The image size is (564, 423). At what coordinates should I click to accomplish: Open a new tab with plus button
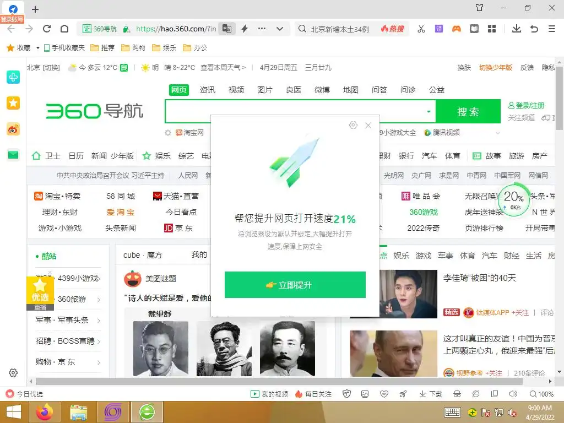[x=35, y=9]
